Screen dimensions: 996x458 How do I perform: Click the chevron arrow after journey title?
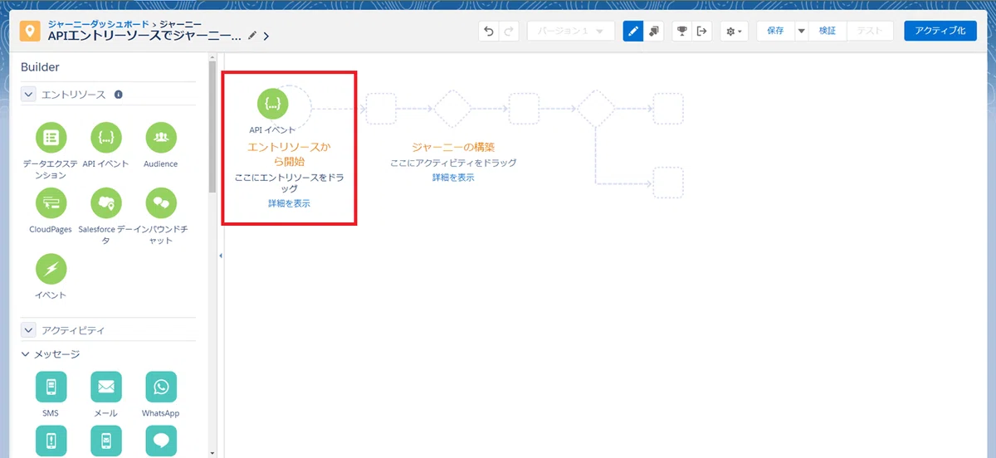[266, 37]
